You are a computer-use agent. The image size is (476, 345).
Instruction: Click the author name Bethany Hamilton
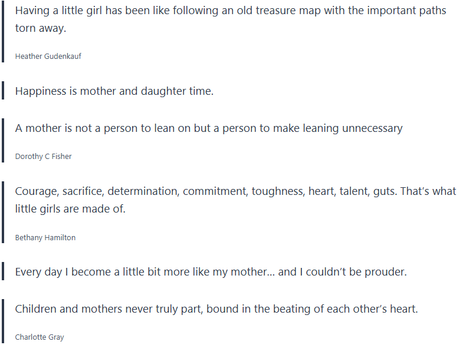click(45, 238)
